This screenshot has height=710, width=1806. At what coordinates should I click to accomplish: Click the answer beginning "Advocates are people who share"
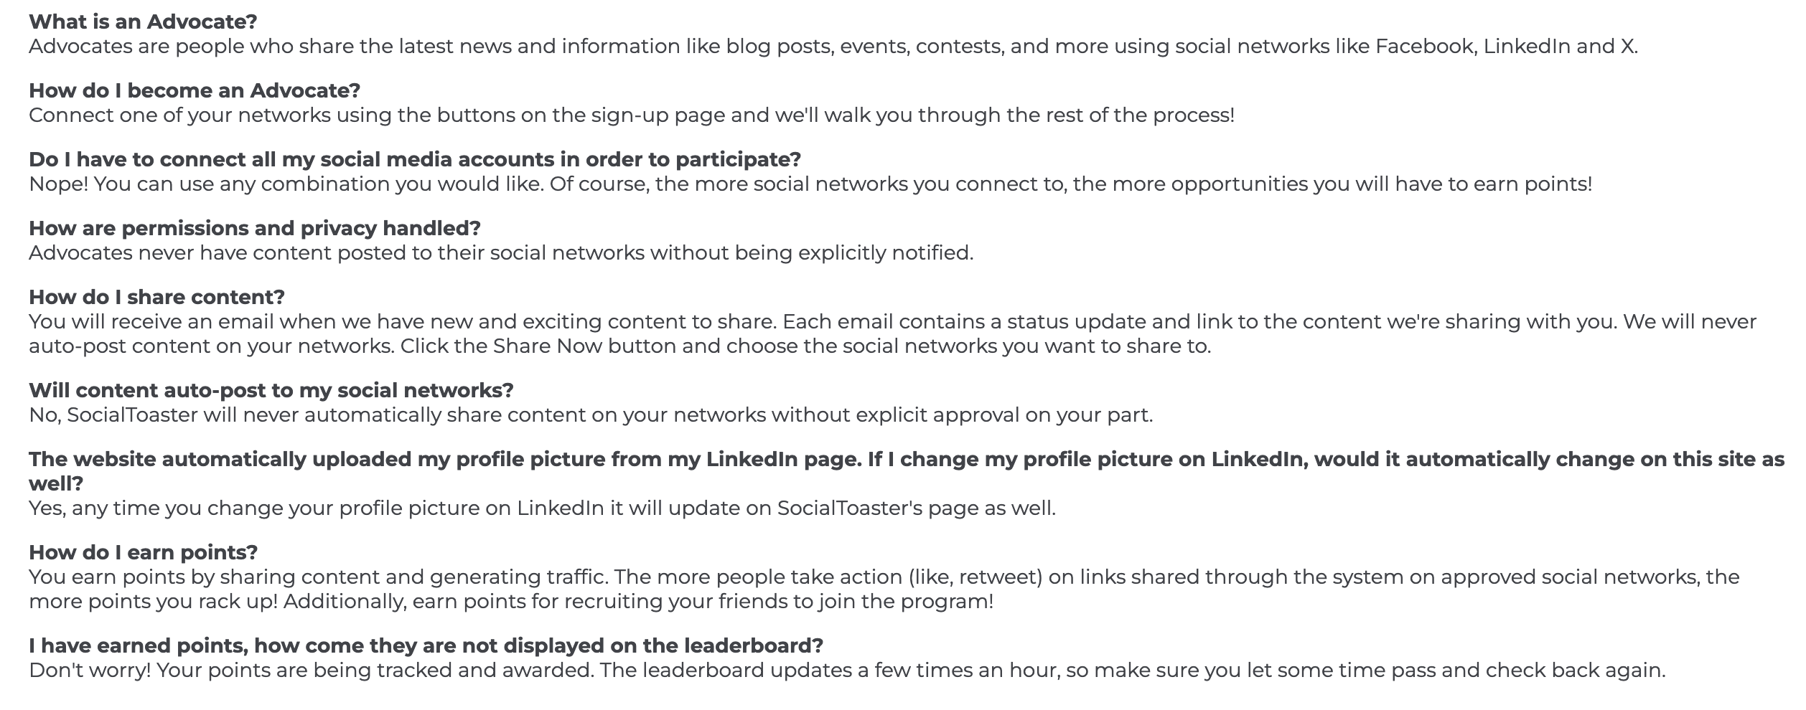[x=833, y=47]
